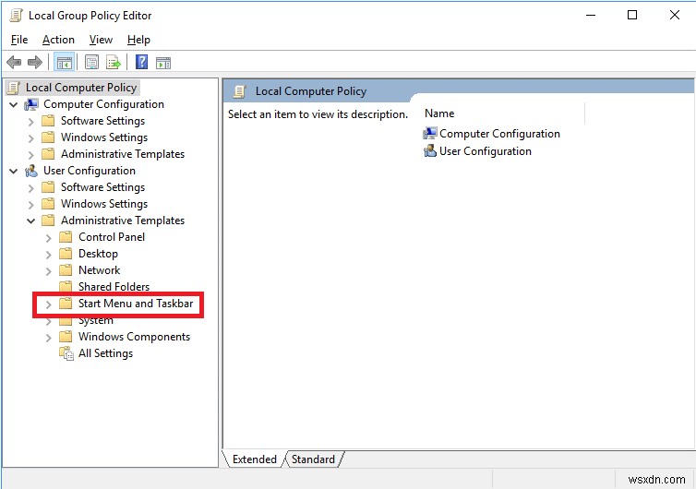Click the Forward arrow toolbar icon
This screenshot has height=489, width=696.
(x=35, y=63)
